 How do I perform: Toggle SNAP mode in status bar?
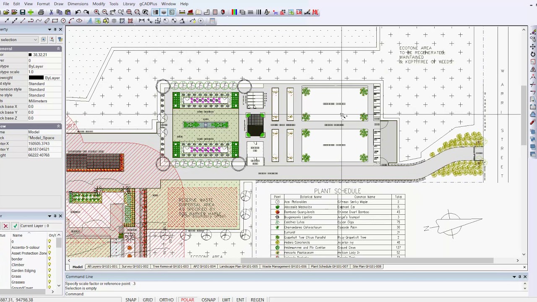[x=130, y=299]
